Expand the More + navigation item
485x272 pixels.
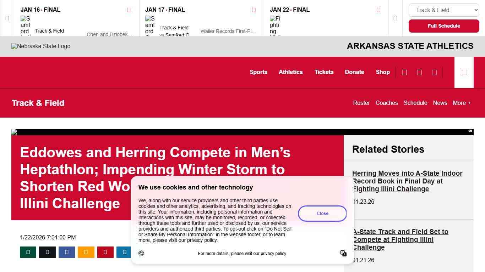point(462,103)
